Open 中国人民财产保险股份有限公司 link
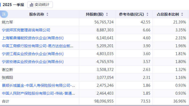The height and width of the screenshot is (106, 189). point(38,93)
